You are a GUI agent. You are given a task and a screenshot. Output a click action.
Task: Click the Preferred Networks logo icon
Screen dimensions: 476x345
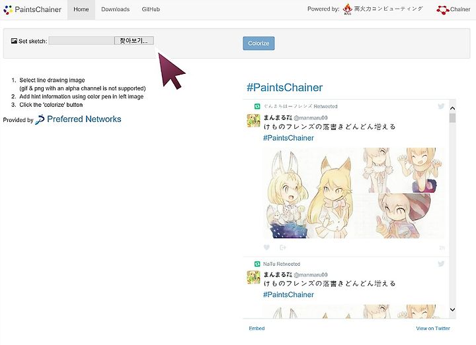click(40, 119)
